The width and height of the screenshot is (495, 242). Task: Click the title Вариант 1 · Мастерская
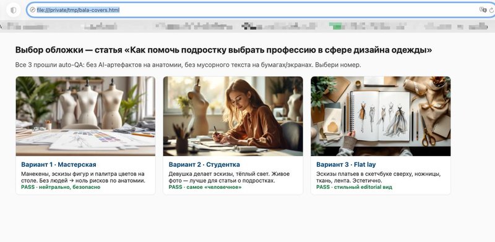point(59,164)
